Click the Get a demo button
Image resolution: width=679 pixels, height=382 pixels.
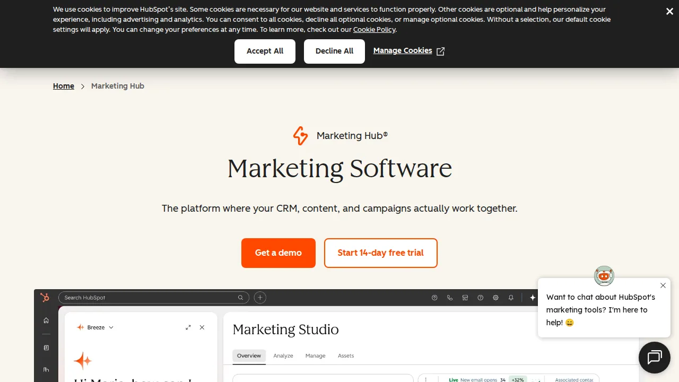[x=278, y=253]
